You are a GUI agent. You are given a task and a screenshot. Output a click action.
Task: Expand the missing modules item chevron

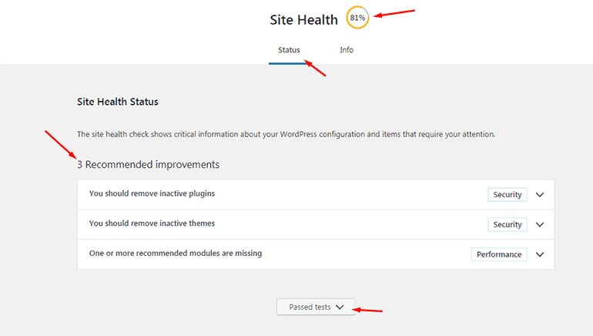click(x=540, y=254)
